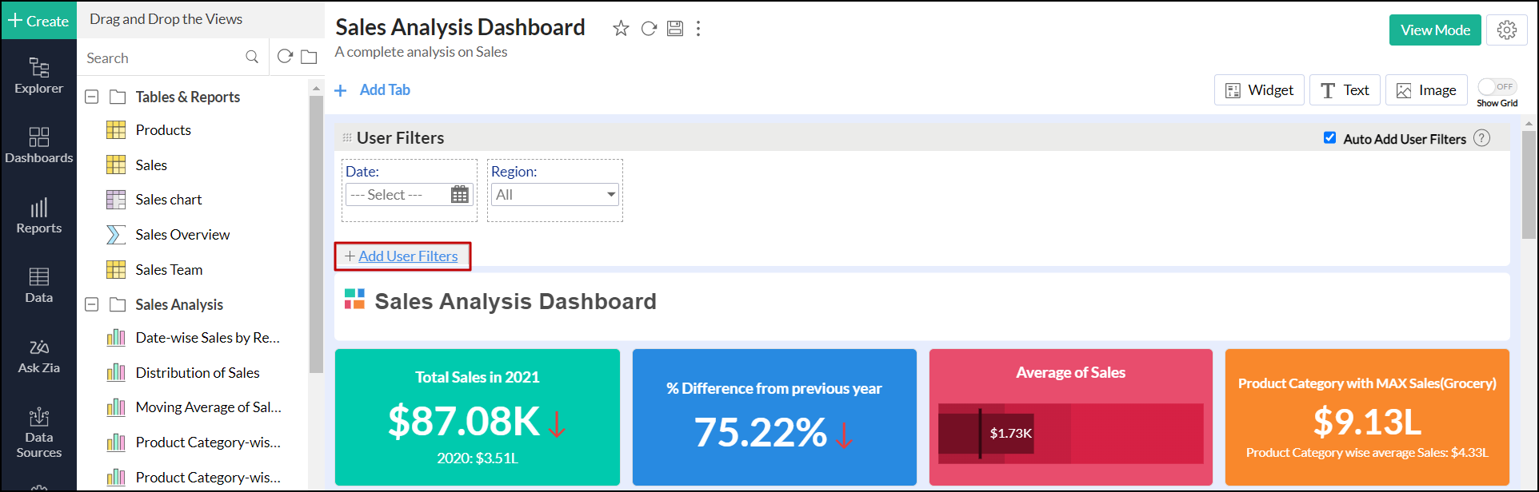Click the save dashboard icon
The image size is (1539, 492).
(675, 29)
